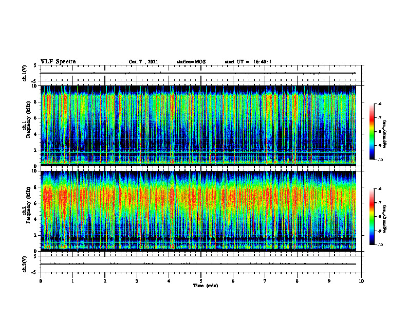Click the "ch.1(V)" axis label
407x315 pixels.
(x=25, y=73)
